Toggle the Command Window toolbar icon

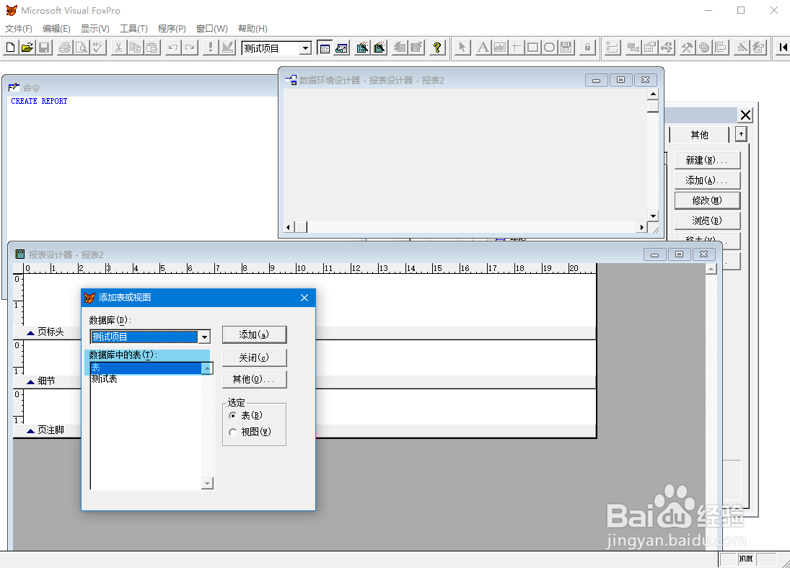pos(325,48)
